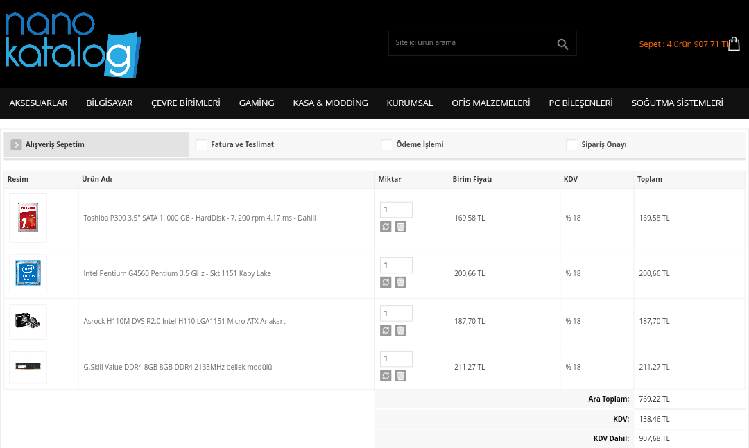Open the BİLGİSAYAR menu
Viewport: 749px width, 448px height.
coord(110,103)
